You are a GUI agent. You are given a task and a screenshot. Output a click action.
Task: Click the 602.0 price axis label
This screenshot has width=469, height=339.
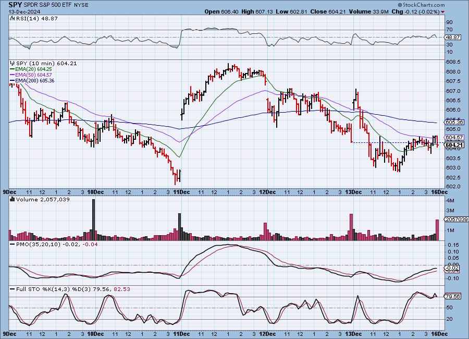click(x=453, y=186)
